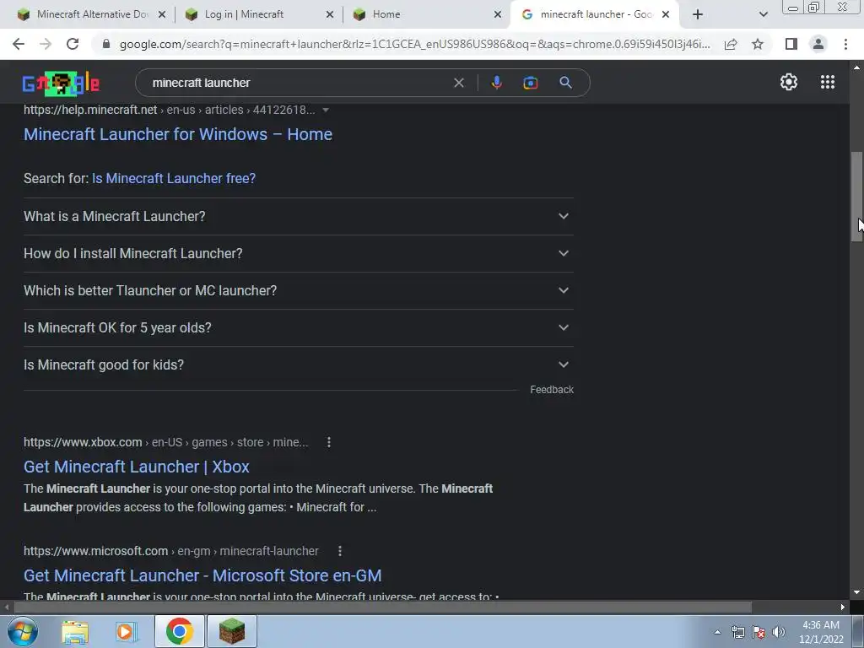
Task: Click the scroll right arrow
Action: pyautogui.click(x=843, y=607)
